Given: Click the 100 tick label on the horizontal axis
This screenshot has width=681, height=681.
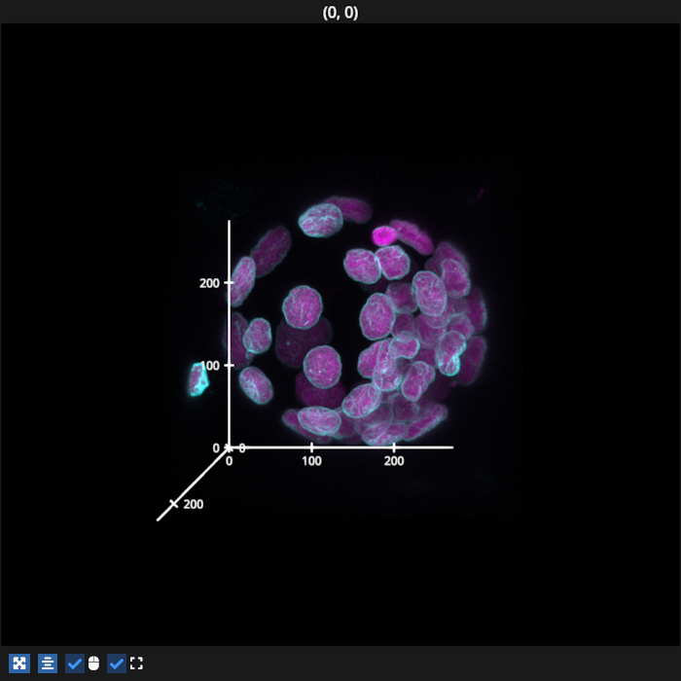Looking at the screenshot, I should point(311,461).
